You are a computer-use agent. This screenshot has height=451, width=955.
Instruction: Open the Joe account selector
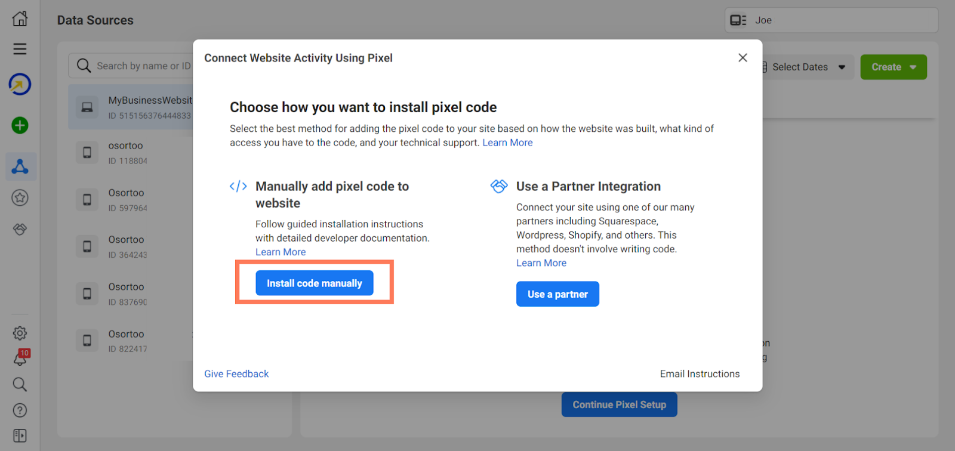[830, 20]
